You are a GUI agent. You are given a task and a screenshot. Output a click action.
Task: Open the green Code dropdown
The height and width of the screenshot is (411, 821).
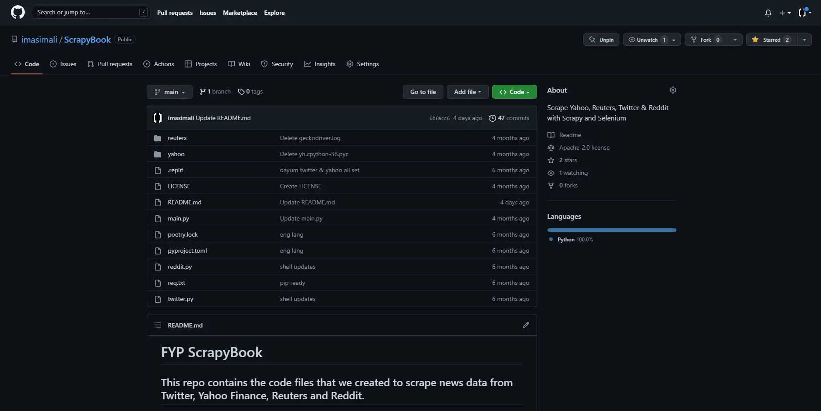(x=514, y=92)
